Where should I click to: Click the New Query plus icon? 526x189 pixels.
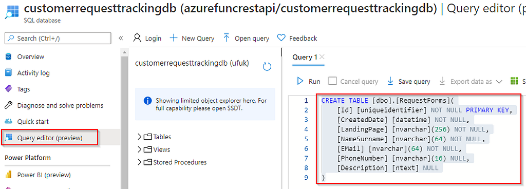pyautogui.click(x=174, y=38)
